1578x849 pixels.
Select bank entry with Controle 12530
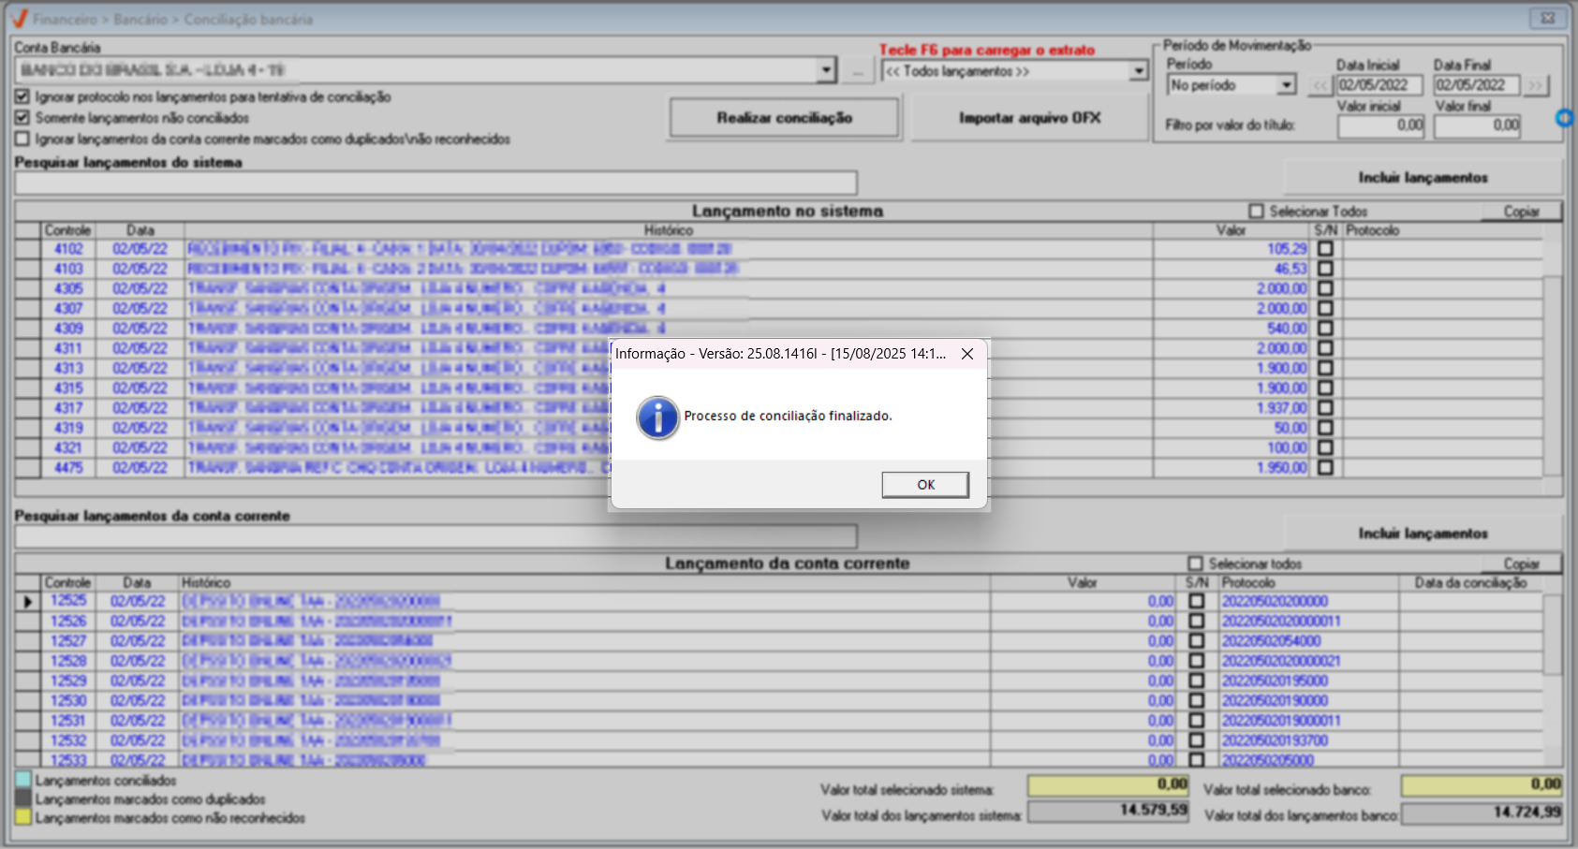tap(778, 701)
